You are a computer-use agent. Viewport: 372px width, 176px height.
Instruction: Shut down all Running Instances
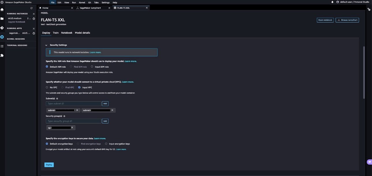pyautogui.click(x=34, y=14)
